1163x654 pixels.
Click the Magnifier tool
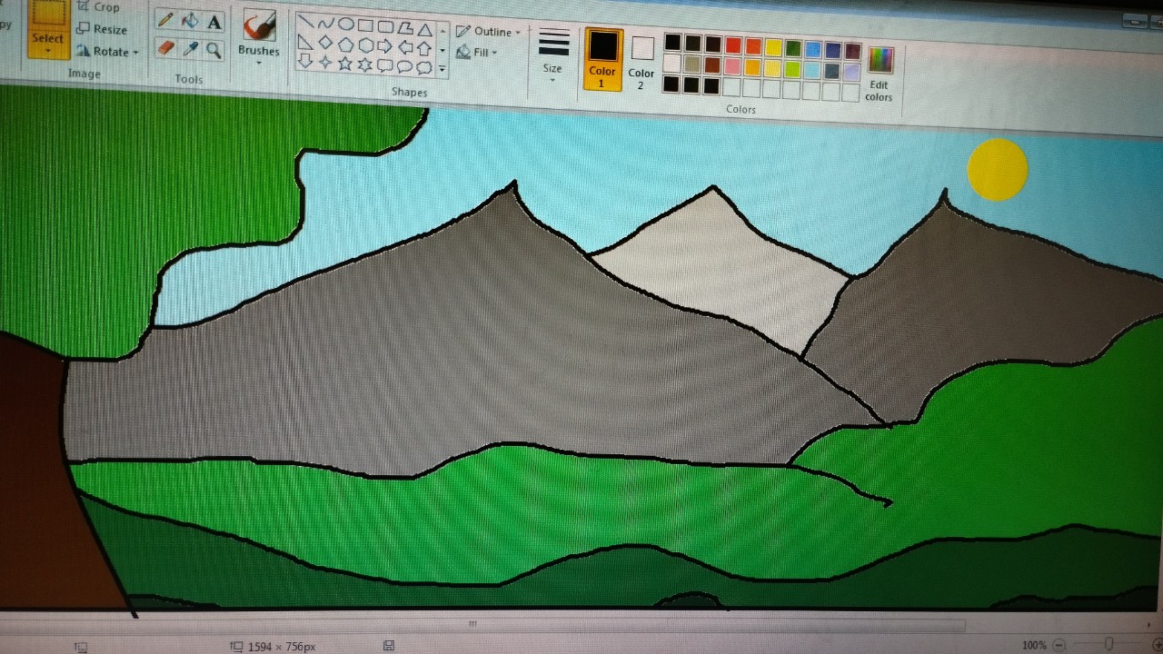tap(214, 50)
